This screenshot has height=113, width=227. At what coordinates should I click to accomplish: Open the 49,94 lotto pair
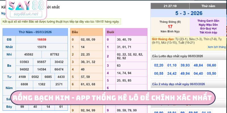click(x=185, y=73)
